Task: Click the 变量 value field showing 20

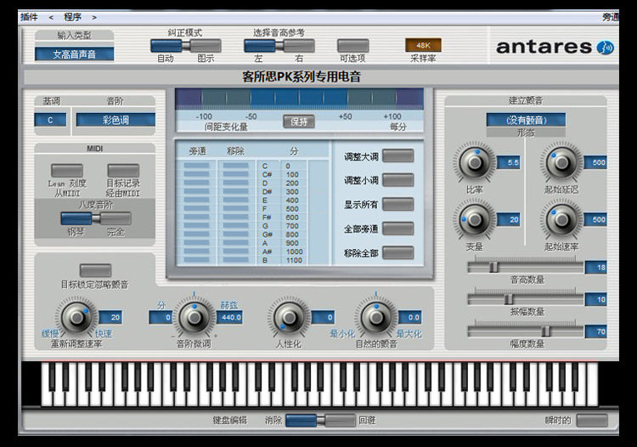Action: [509, 220]
